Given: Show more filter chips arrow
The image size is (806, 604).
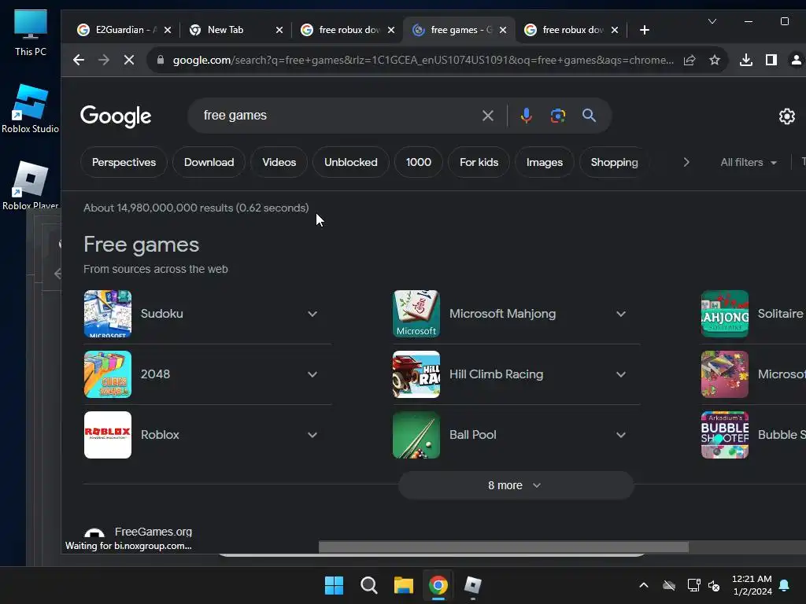Looking at the screenshot, I should point(686,162).
